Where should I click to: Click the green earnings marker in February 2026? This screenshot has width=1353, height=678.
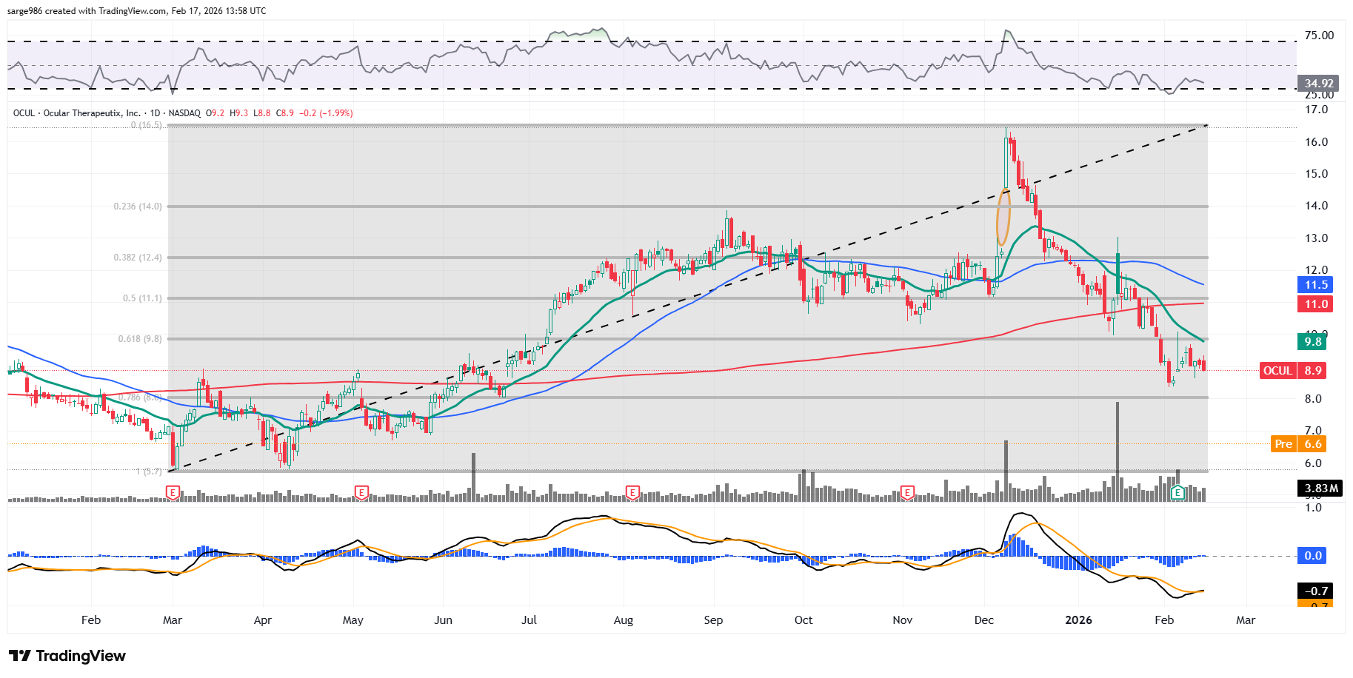[x=1177, y=492]
